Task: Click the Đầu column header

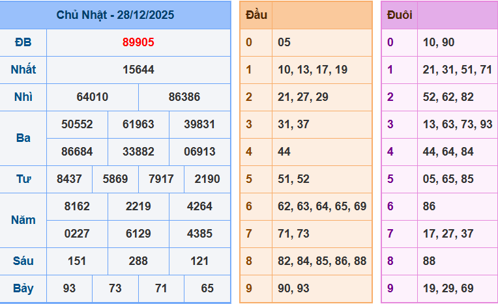Action: [257, 15]
